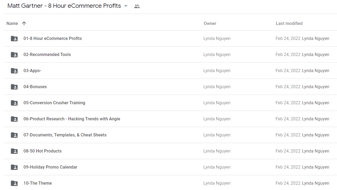Open 05-Conversion Crusher Training
The width and height of the screenshot is (337, 190).
(x=54, y=103)
